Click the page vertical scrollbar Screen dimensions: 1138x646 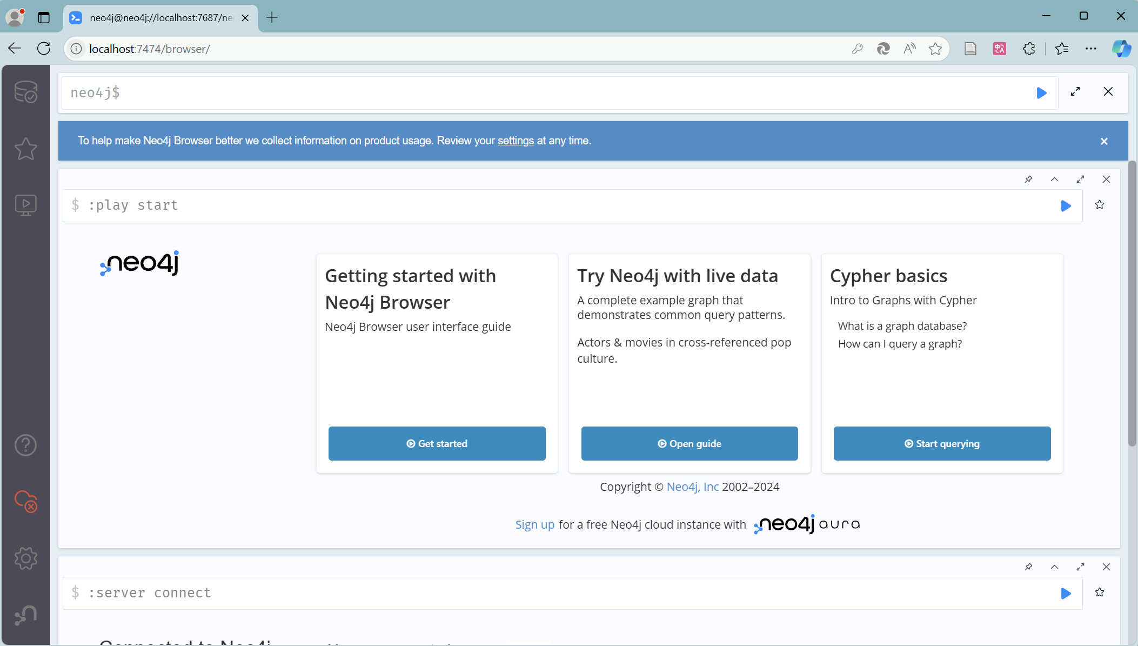1132,303
